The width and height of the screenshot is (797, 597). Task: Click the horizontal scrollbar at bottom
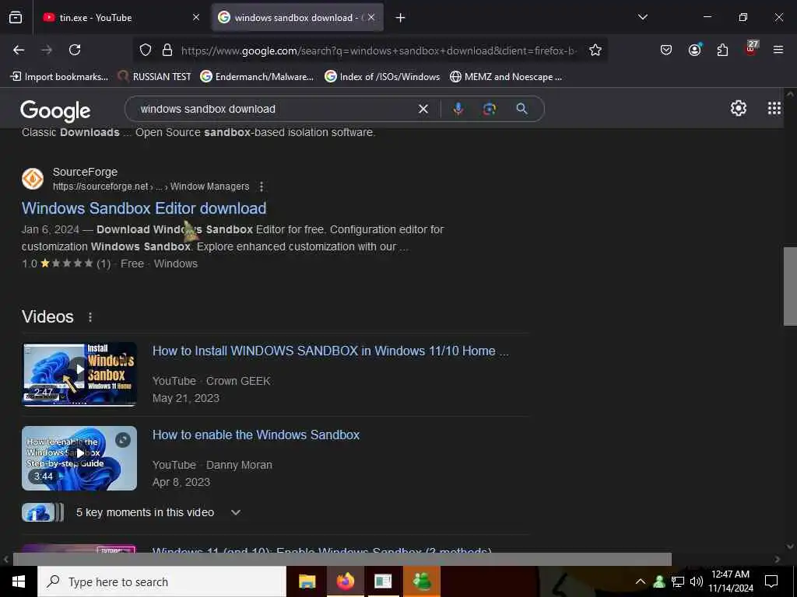coord(342,559)
